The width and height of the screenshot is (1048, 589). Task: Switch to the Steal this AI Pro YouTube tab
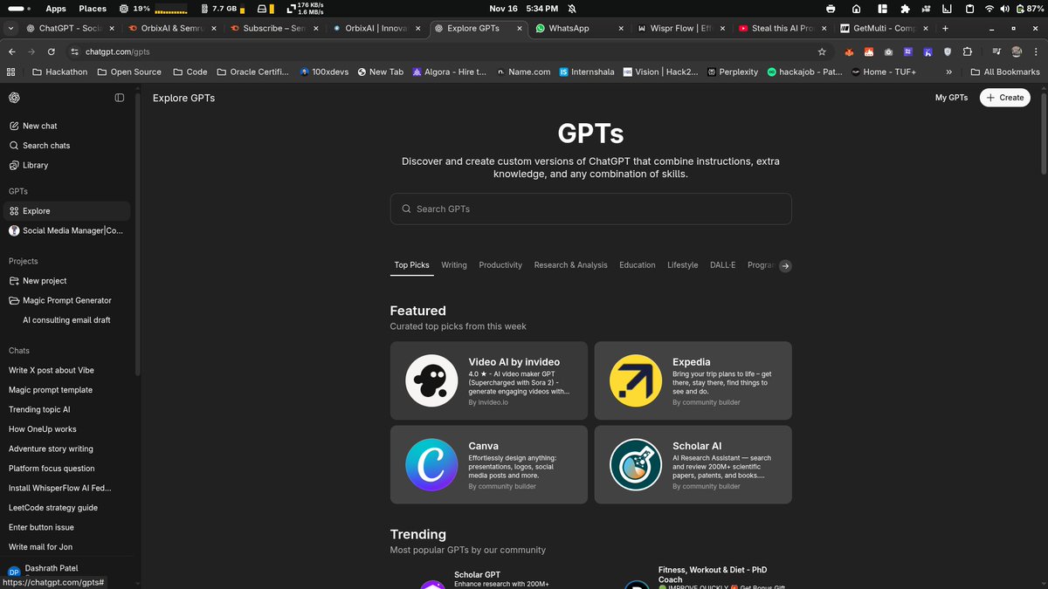tap(783, 28)
